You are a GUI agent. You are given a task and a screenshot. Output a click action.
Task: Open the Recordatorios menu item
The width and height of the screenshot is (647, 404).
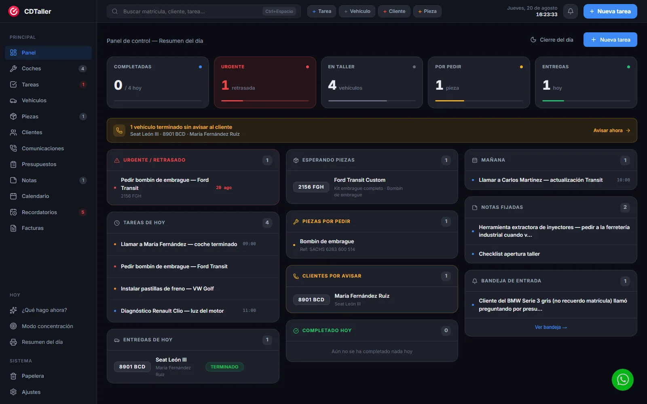coord(49,212)
